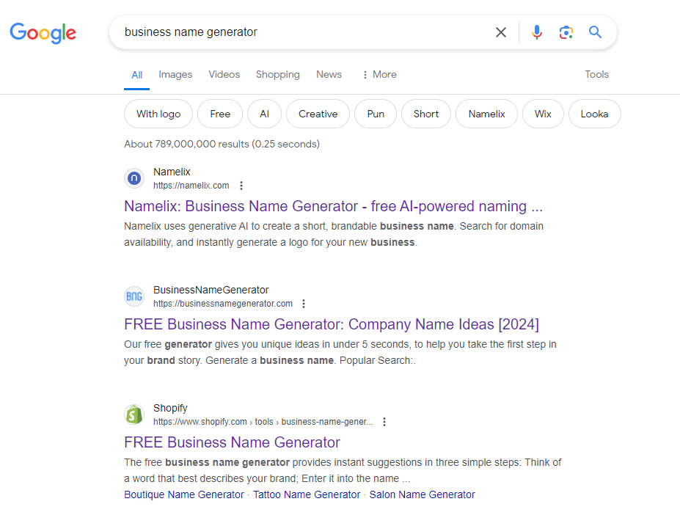Screen dimensions: 680x515
Task: Open three-dot menu beside Shopify URL
Action: (384, 422)
